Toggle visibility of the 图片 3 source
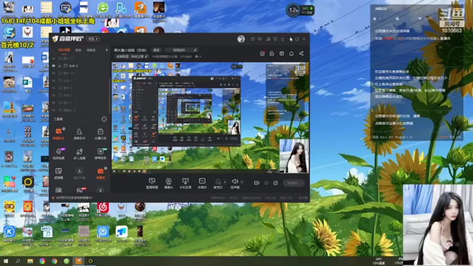The image size is (473, 266). pyautogui.click(x=54, y=87)
